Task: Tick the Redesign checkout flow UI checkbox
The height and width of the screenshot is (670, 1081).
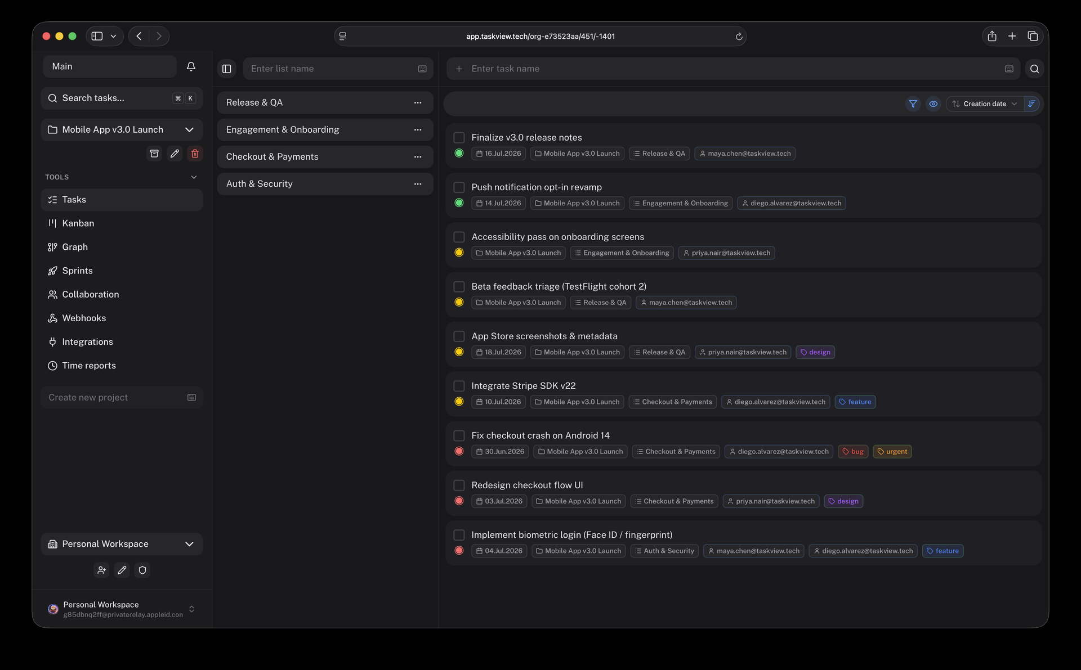Action: point(459,485)
